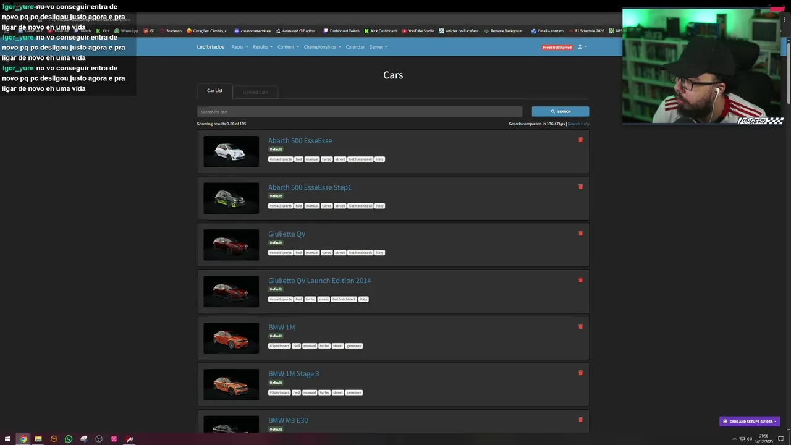Expand the Results dropdown menu
The width and height of the screenshot is (791, 445).
[x=263, y=47]
